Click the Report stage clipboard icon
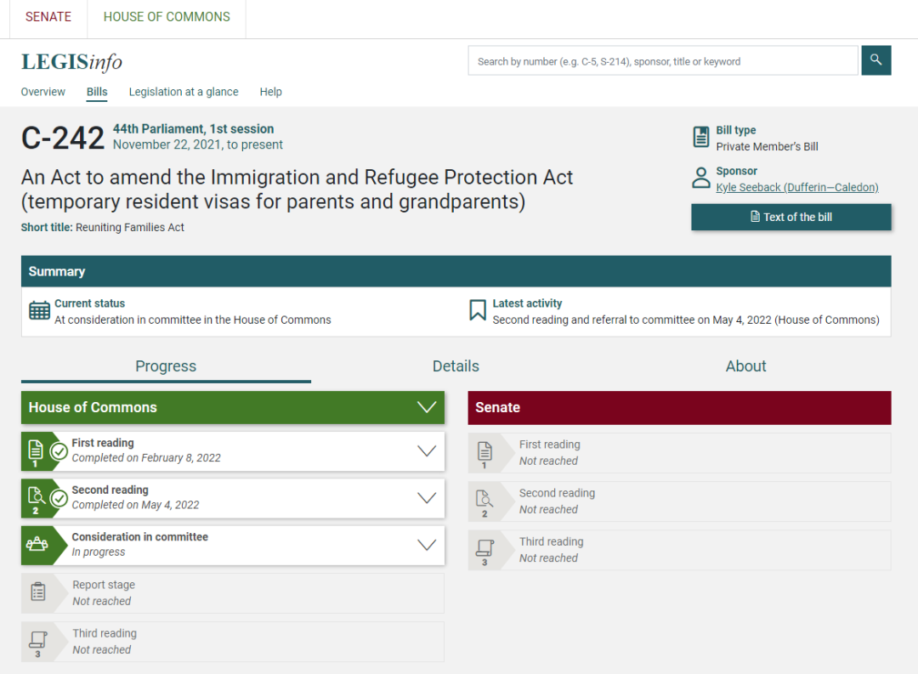 38,592
